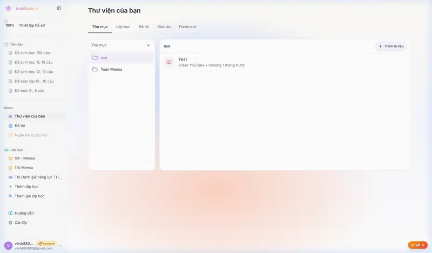Open Cài đặt settings
The height and width of the screenshot is (253, 432).
21,222
